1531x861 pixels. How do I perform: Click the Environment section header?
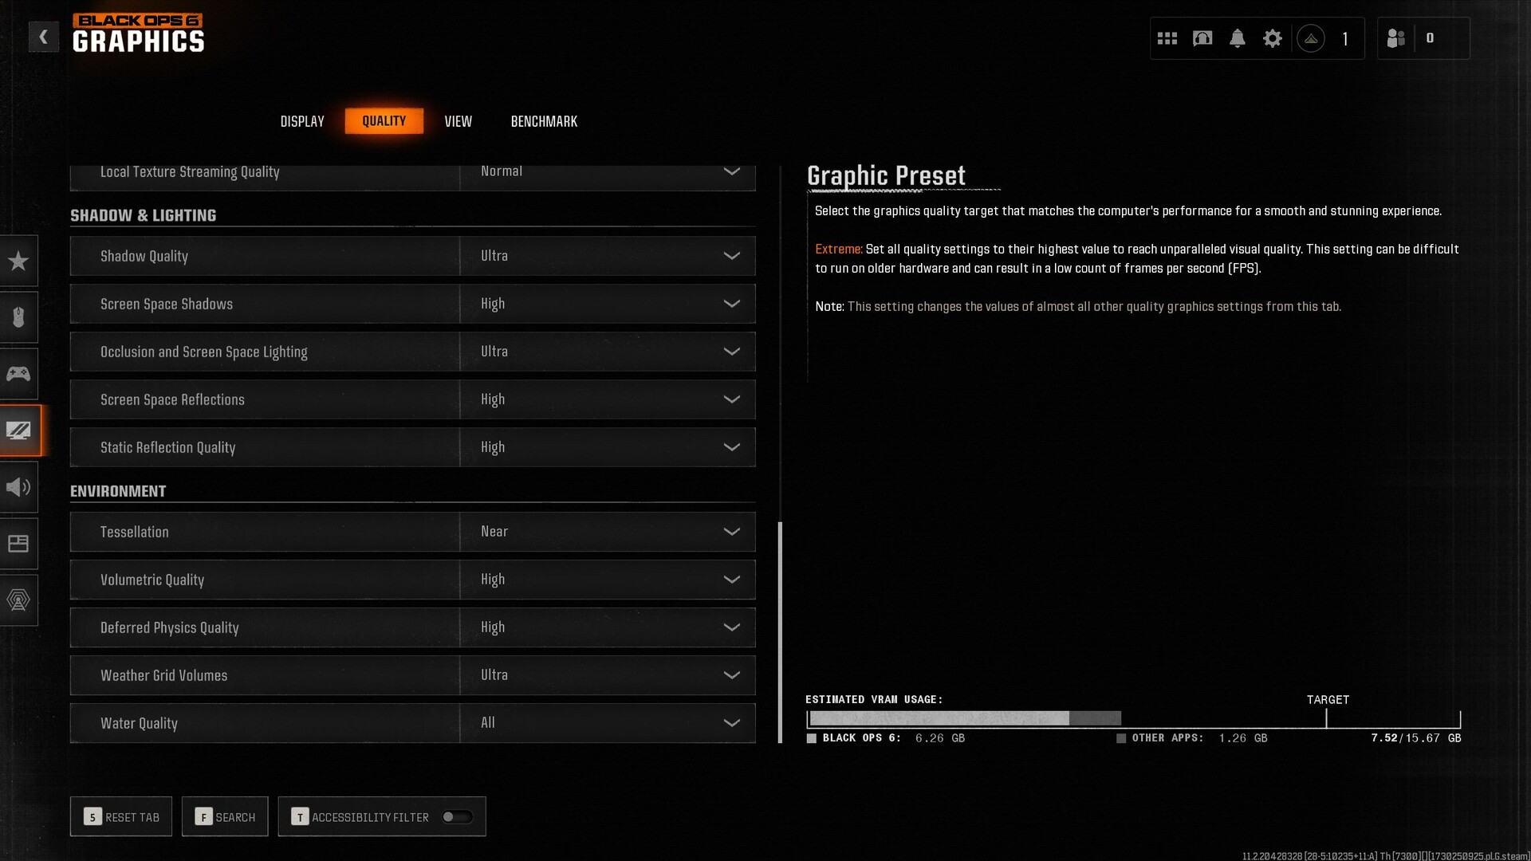(118, 491)
